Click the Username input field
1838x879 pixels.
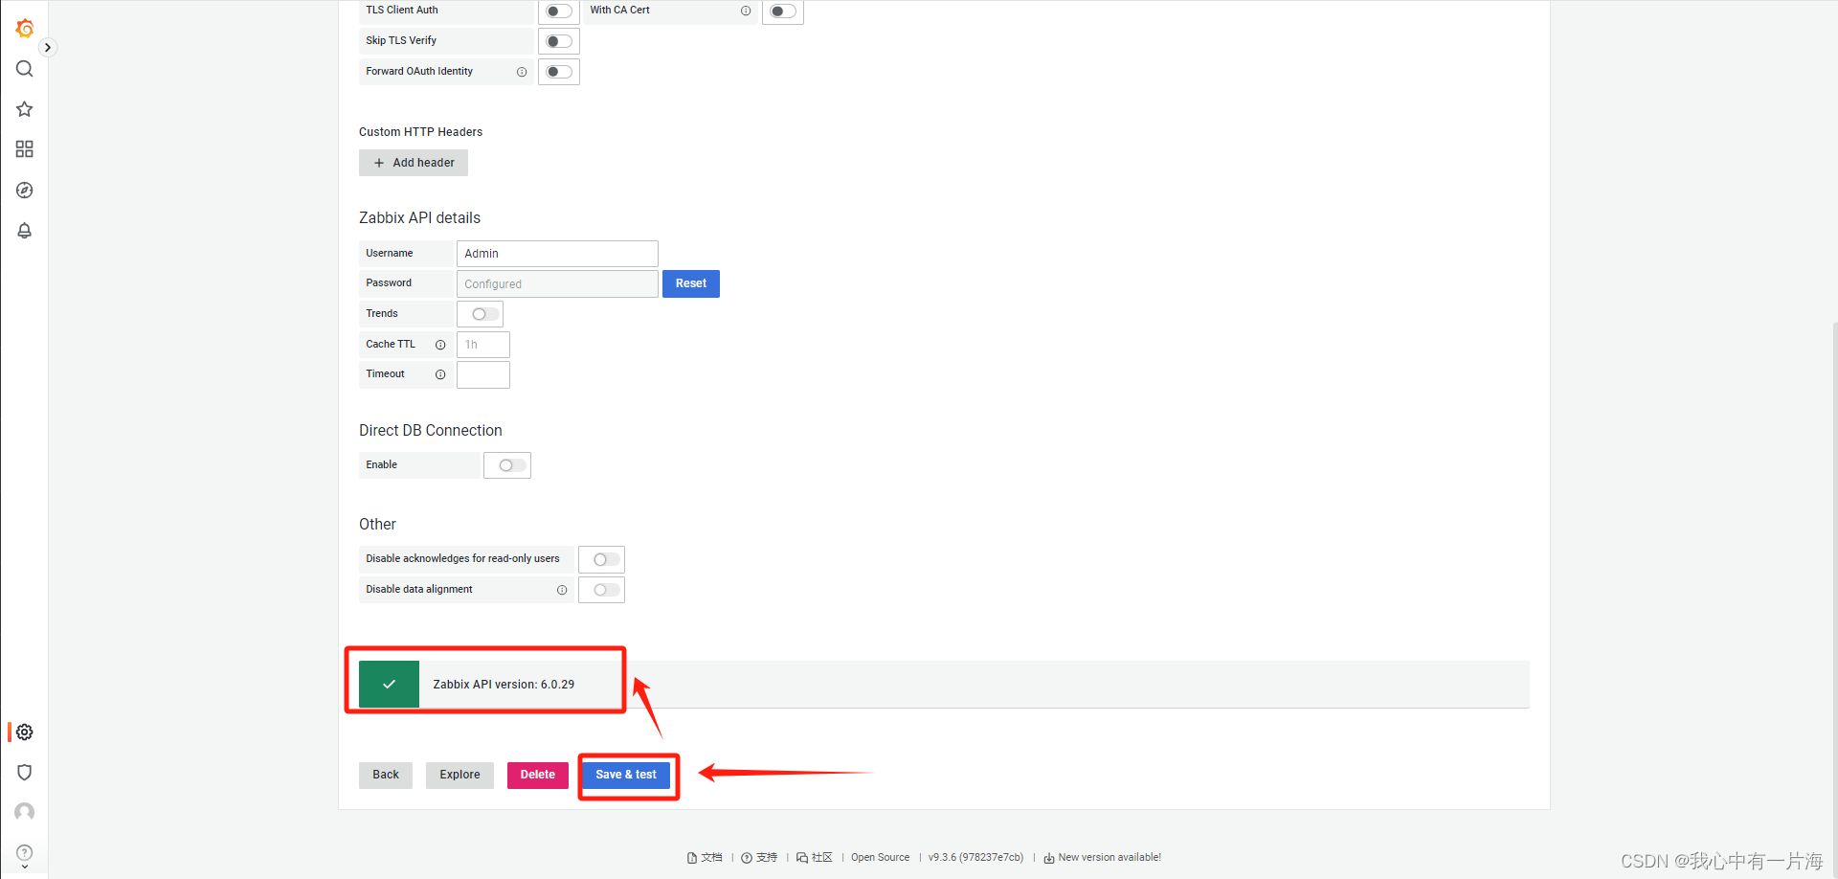tap(557, 254)
